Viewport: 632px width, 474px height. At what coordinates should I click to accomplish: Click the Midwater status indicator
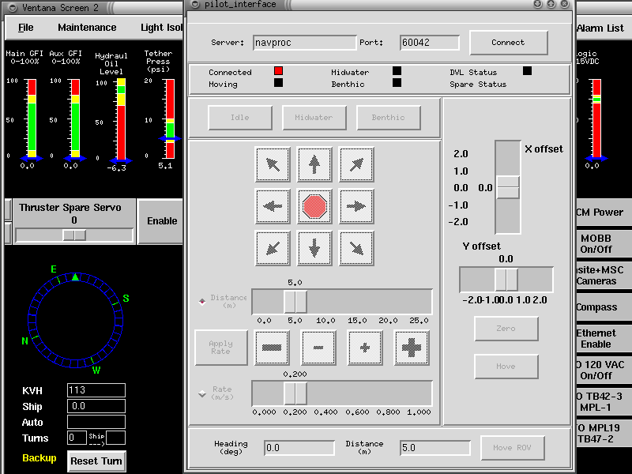pyautogui.click(x=397, y=71)
